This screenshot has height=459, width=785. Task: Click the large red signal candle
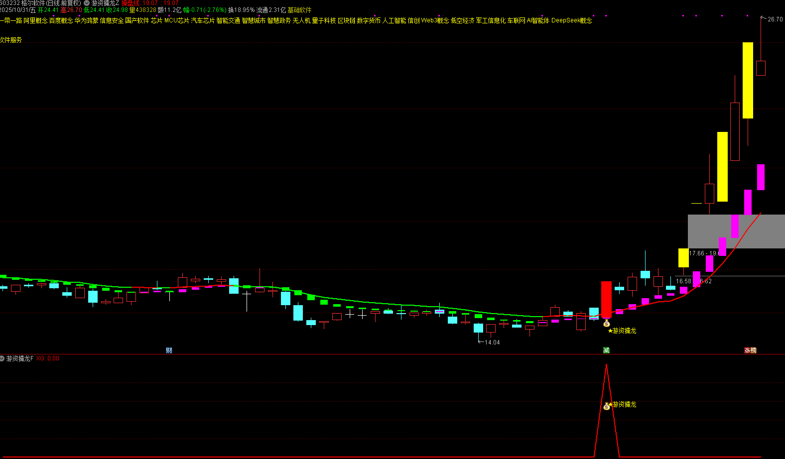[x=606, y=299]
